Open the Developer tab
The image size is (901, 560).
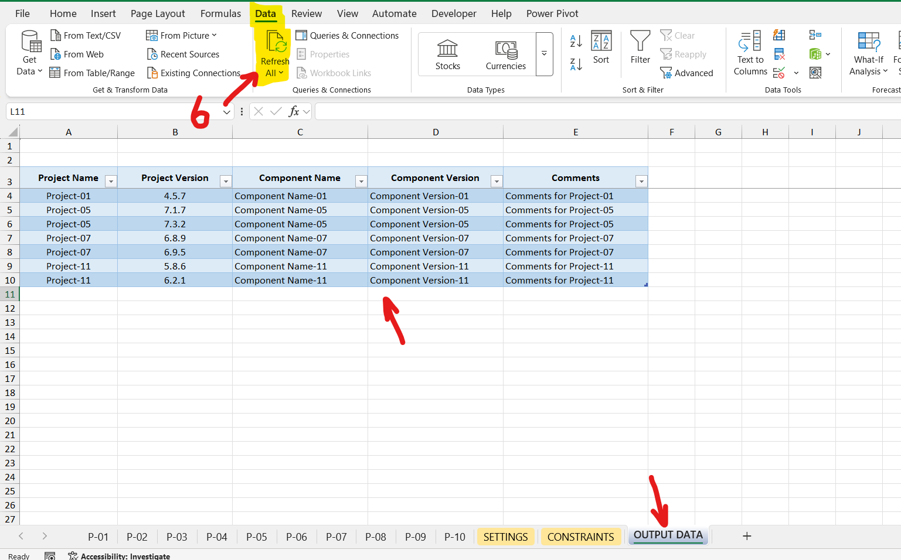click(x=454, y=13)
